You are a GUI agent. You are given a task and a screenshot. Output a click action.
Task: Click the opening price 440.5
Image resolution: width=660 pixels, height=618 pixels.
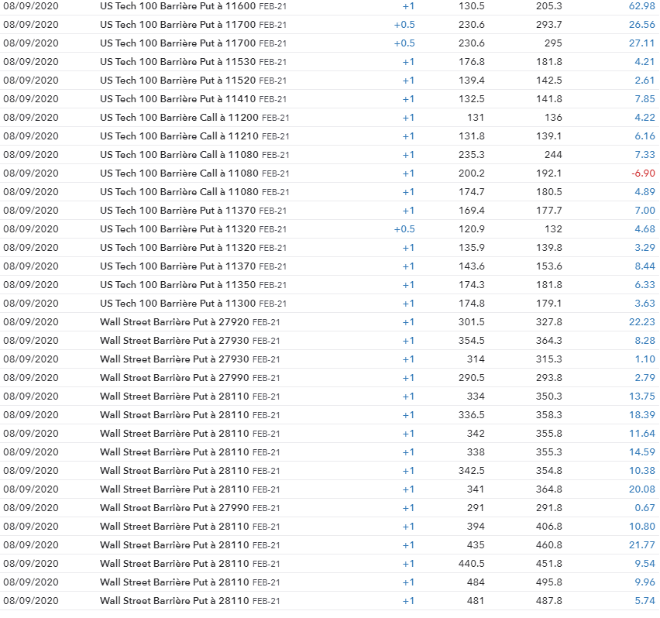(x=472, y=563)
